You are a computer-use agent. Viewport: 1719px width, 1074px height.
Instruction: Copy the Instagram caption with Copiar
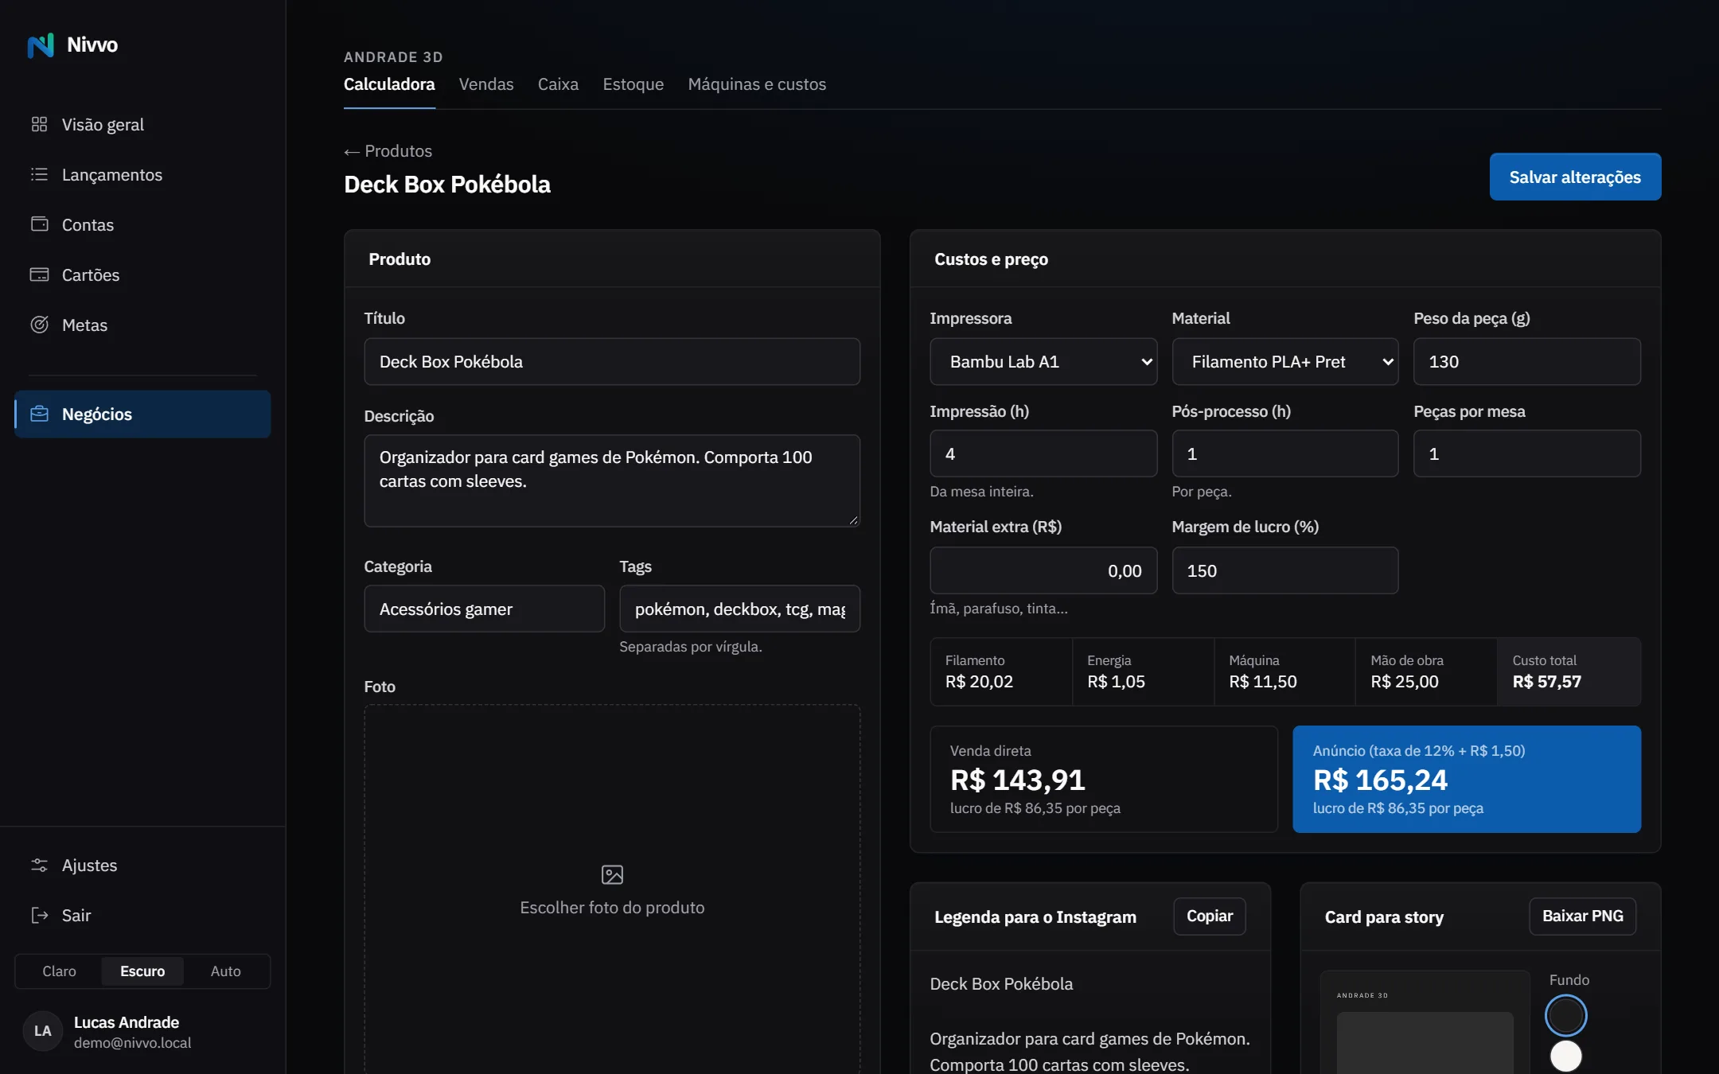point(1210,916)
